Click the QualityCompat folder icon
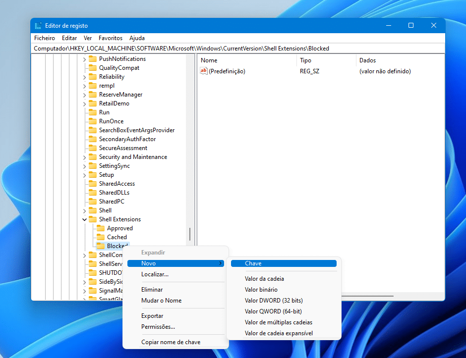 pyautogui.click(x=93, y=68)
